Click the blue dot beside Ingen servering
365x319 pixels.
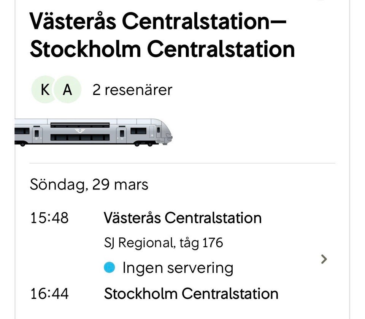click(109, 268)
